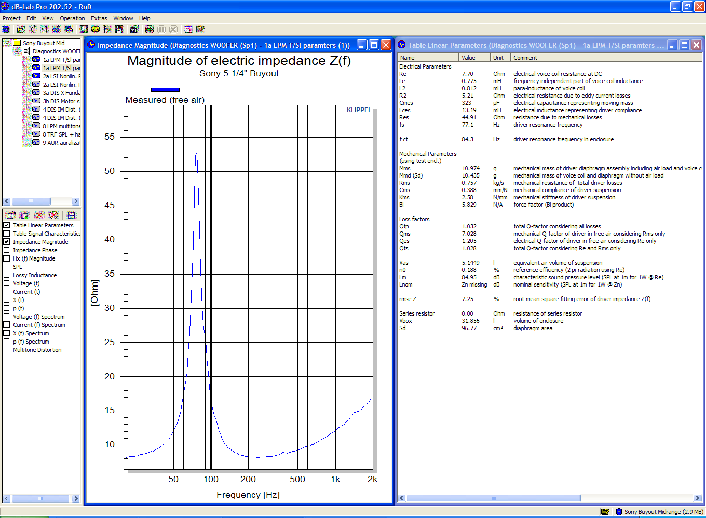Uncheck Impedance Magnitude checkbox
The image size is (706, 518).
(7, 242)
